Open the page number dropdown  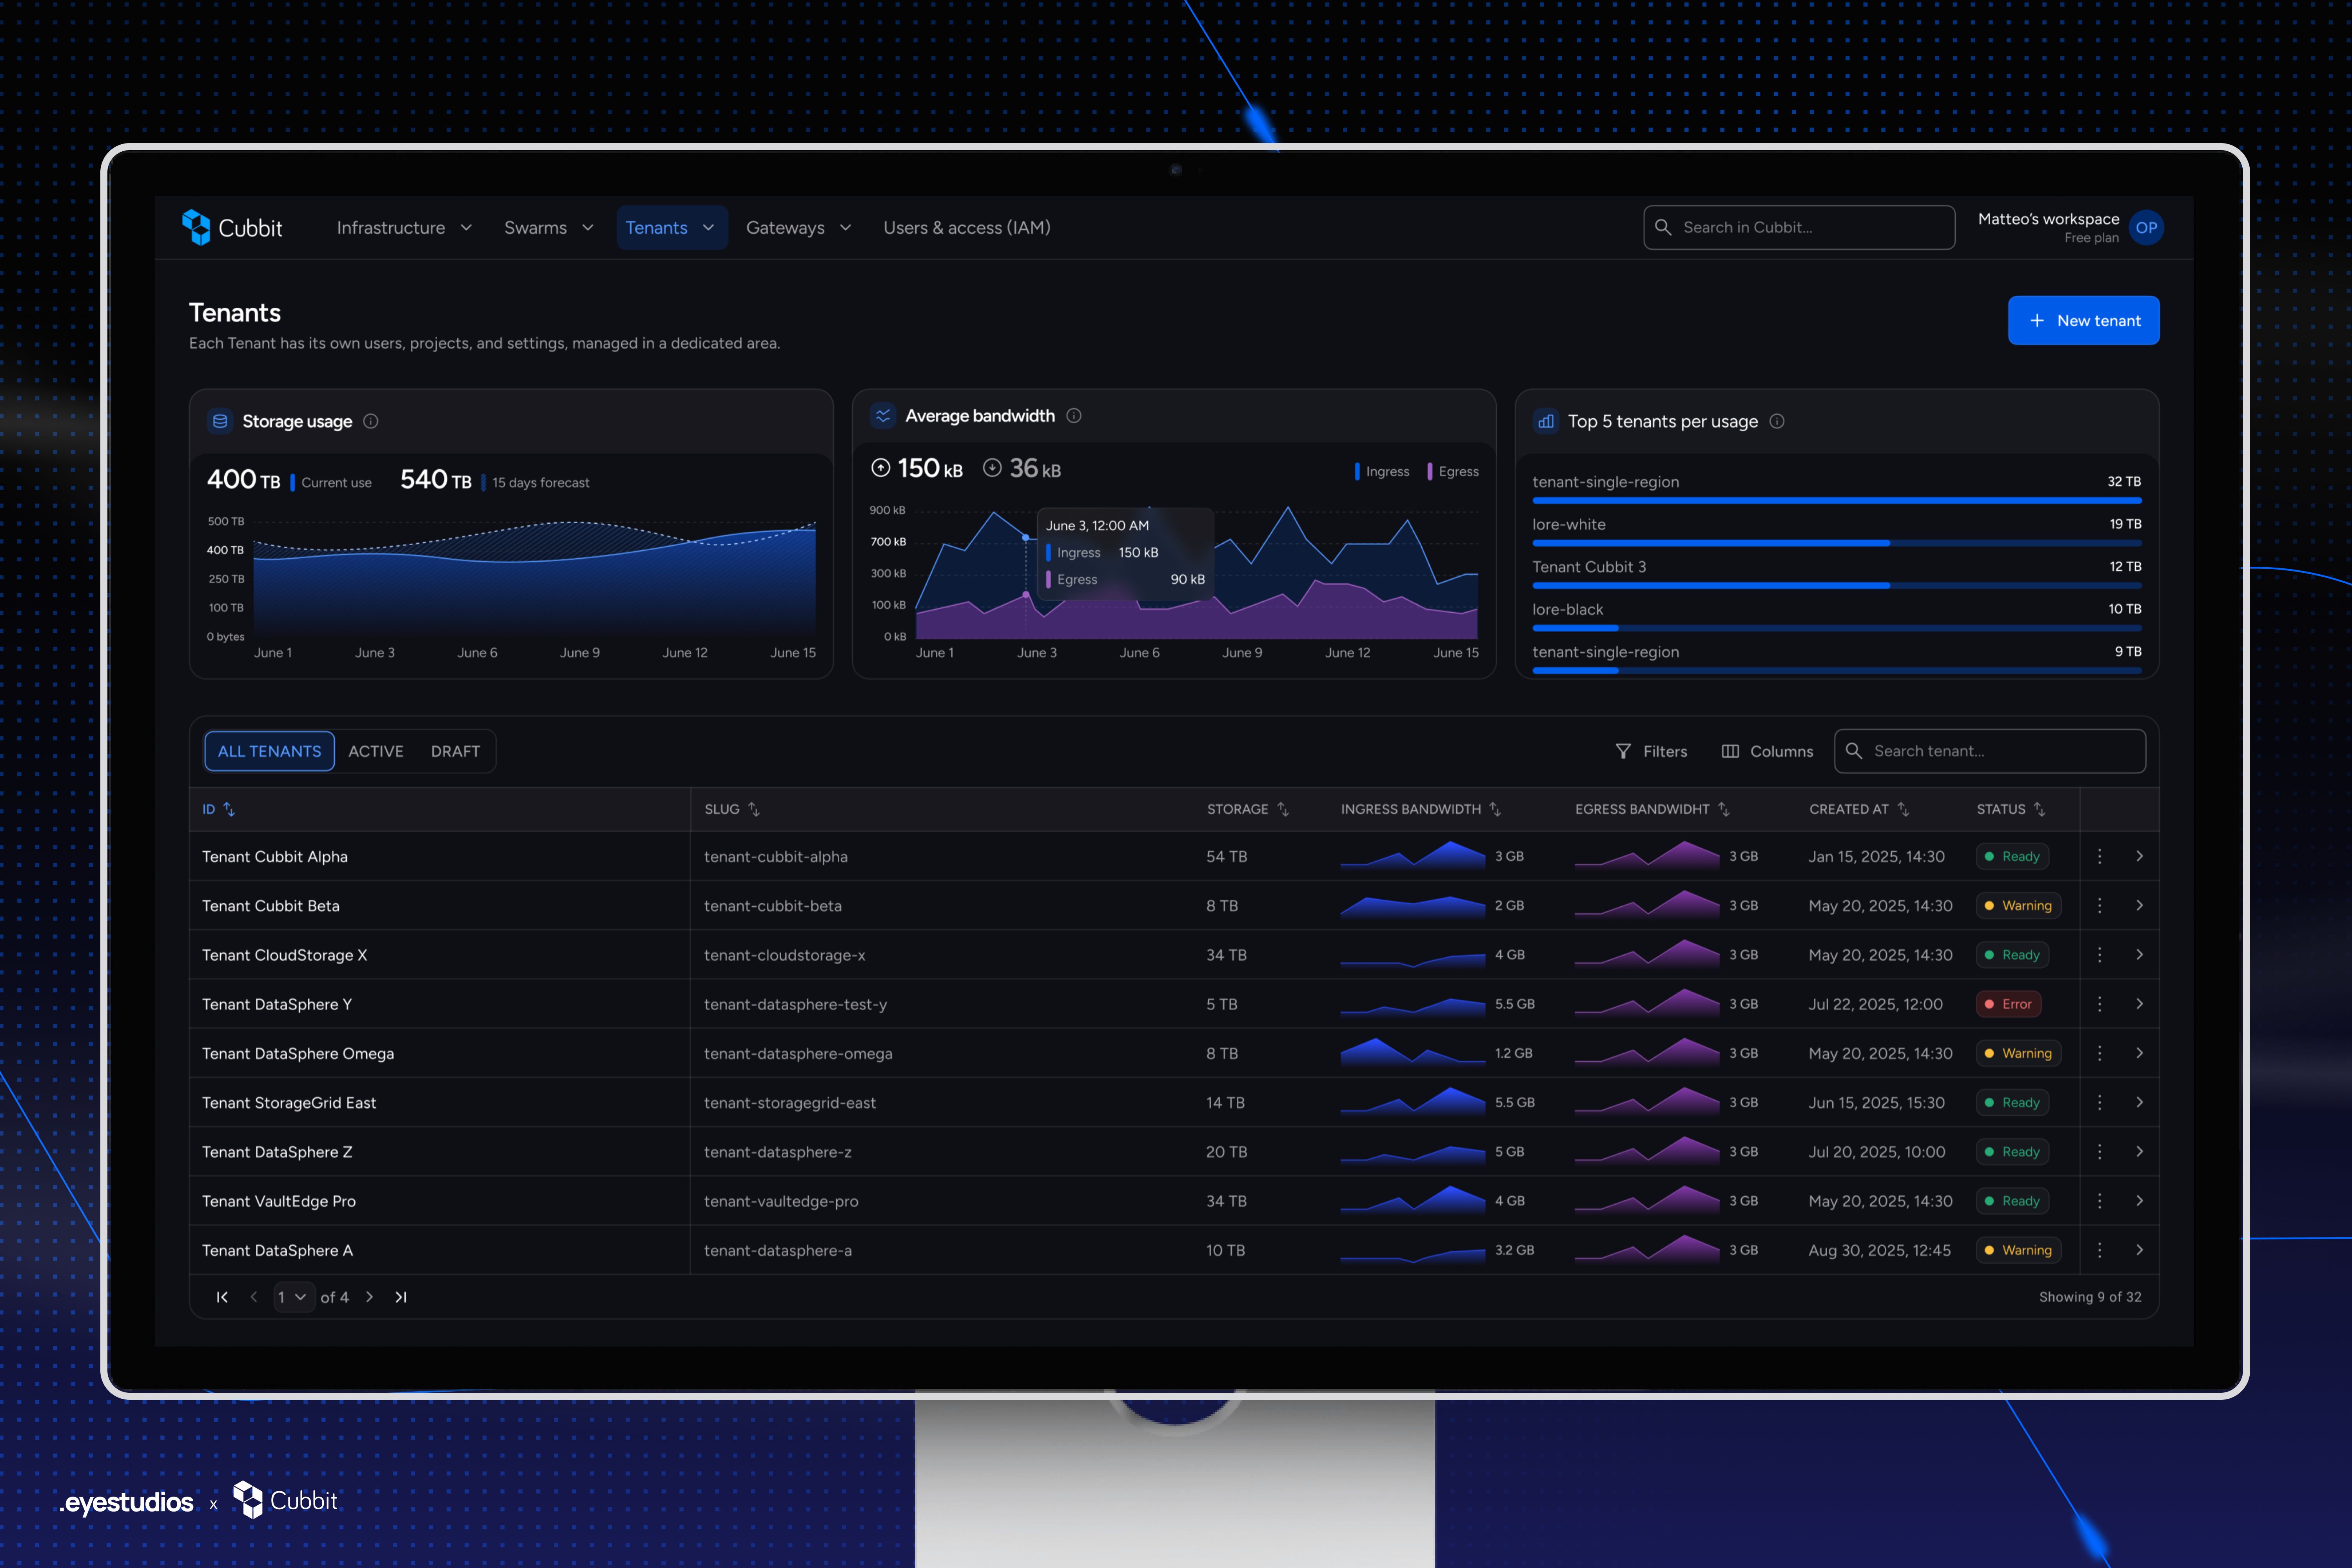[x=292, y=1297]
